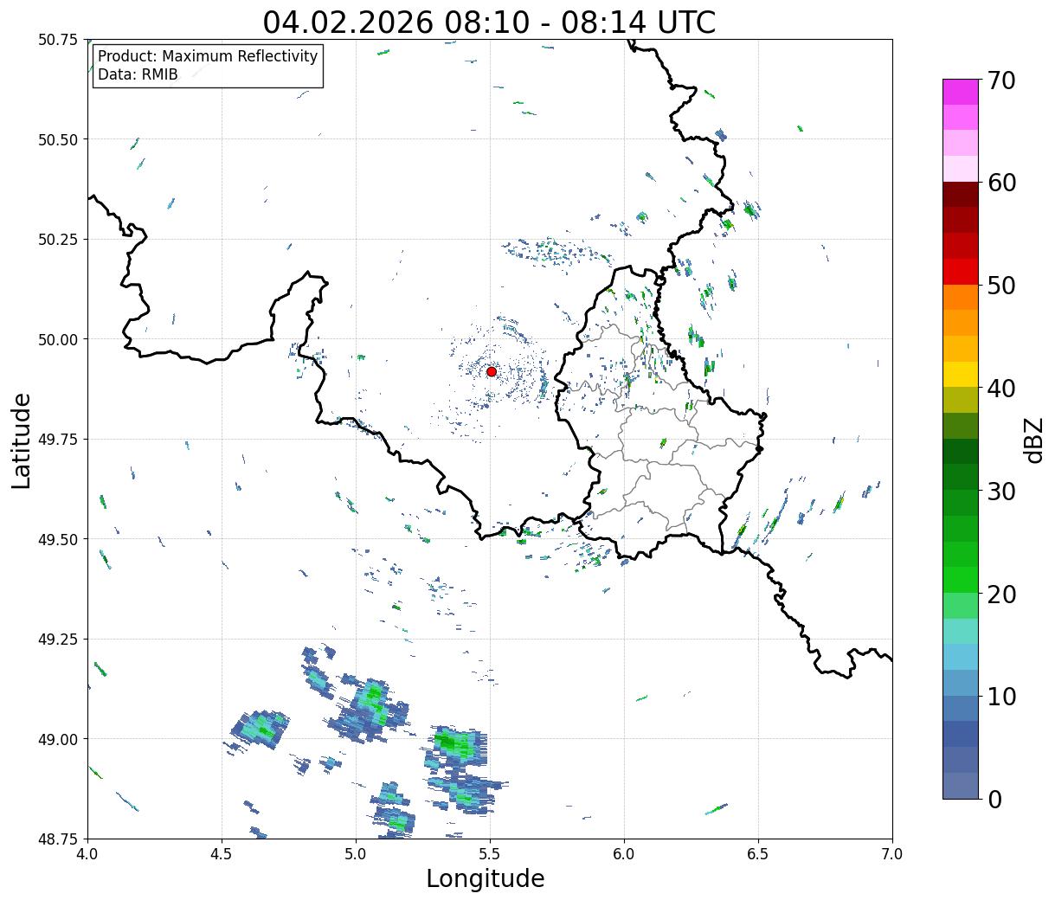
Task: Pick the dark maroon swatch below 60
Action: click(x=961, y=195)
